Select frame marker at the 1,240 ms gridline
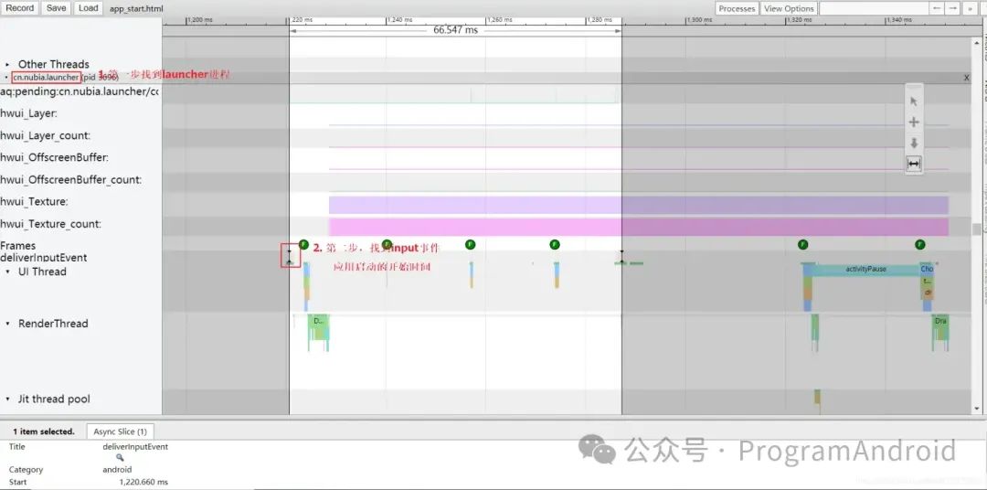 (387, 244)
